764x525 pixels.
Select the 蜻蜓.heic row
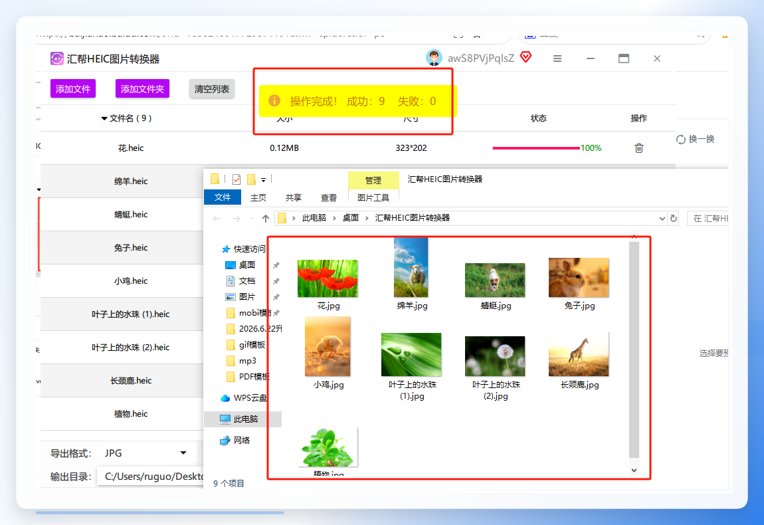tap(122, 215)
